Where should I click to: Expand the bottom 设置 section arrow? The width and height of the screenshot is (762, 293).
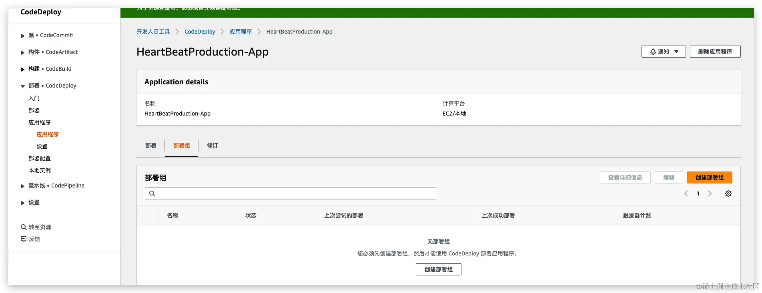click(23, 203)
